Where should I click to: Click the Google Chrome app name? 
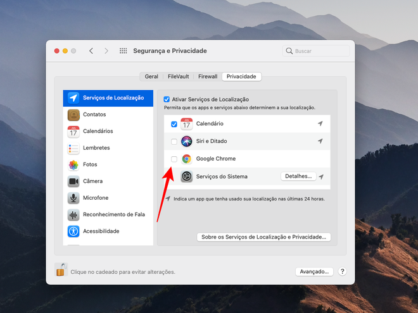coord(216,159)
